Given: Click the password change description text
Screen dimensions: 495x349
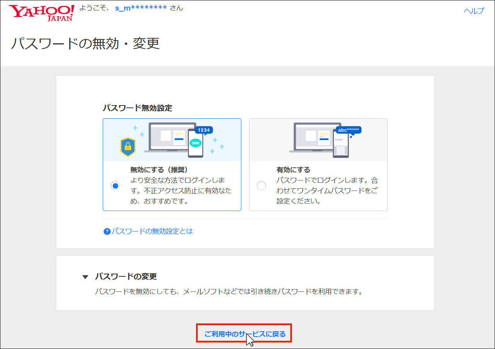Looking at the screenshot, I should tap(229, 291).
